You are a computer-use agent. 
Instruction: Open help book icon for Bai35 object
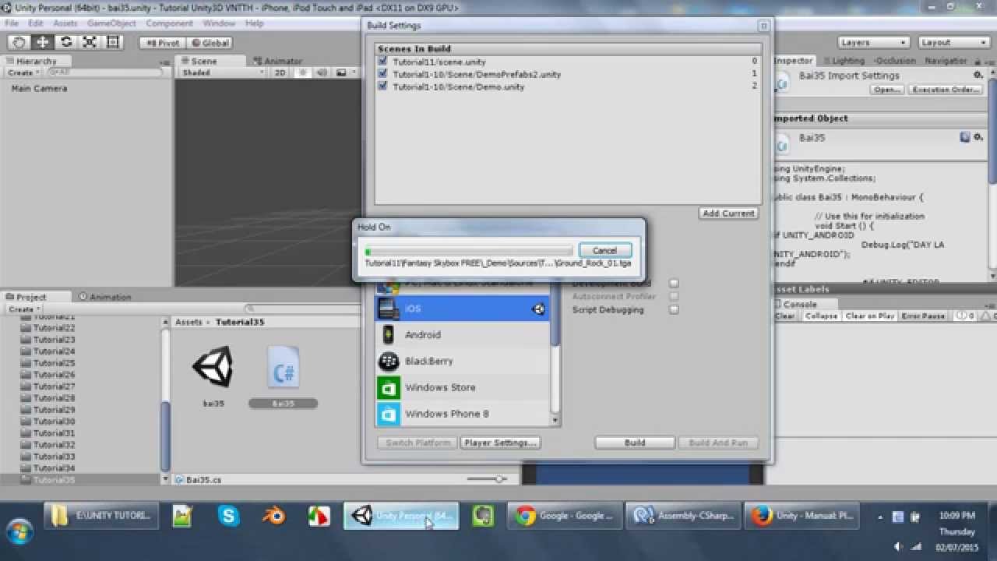[965, 137]
